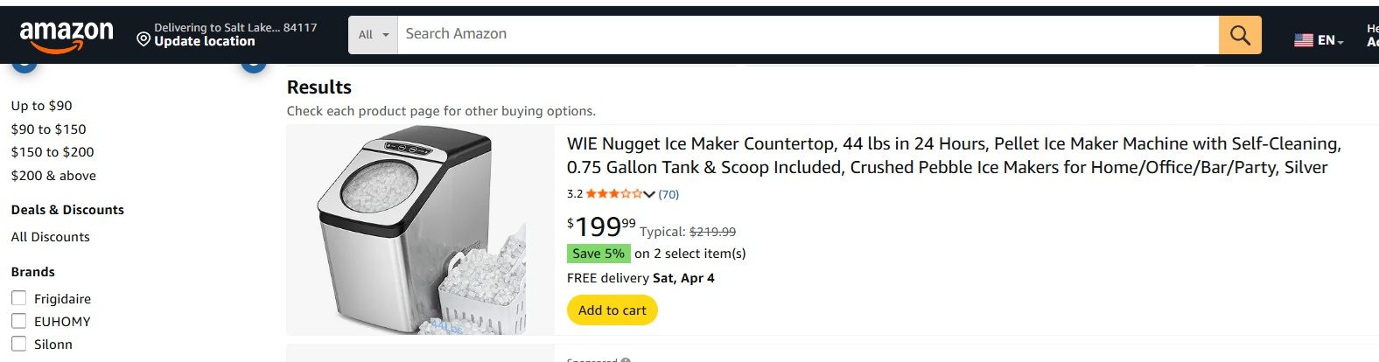
Task: Tick the Silonn brand checkbox
Action: pyautogui.click(x=19, y=344)
